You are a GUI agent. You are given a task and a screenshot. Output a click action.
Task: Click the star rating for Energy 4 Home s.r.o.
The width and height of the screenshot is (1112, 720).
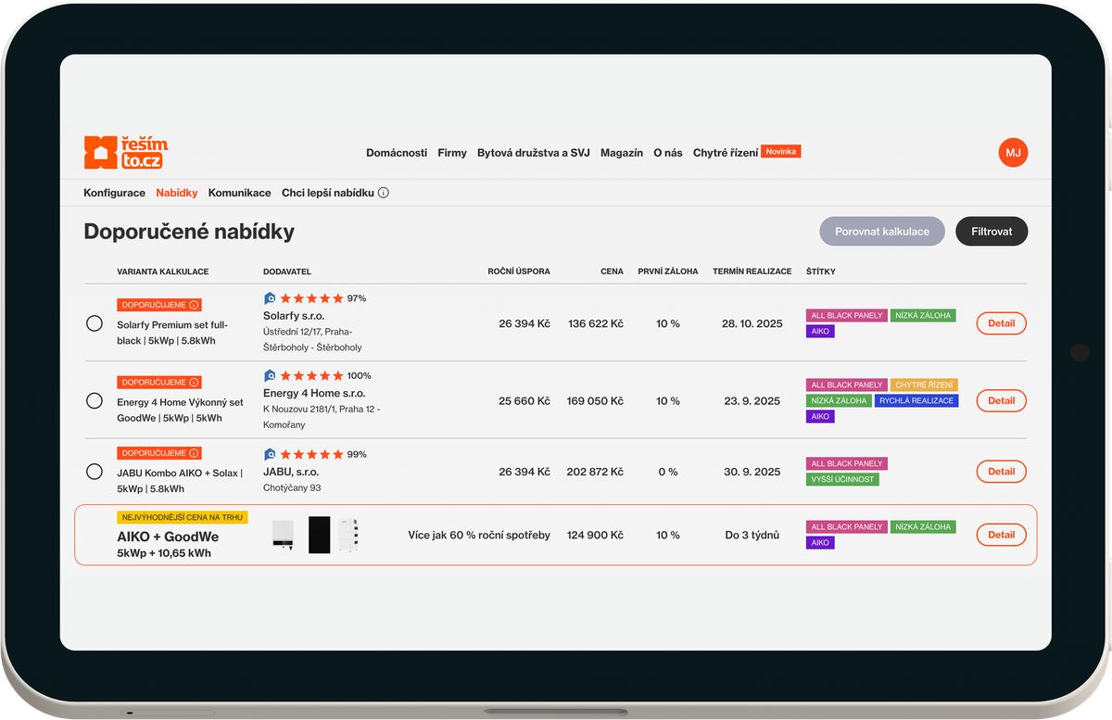pos(311,375)
